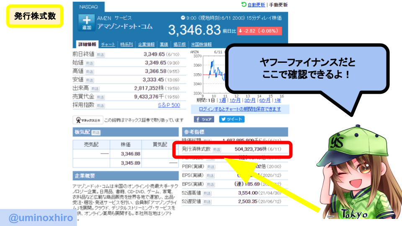This screenshot has height=226, width=402.
Task: Click the 504,323,736株 shares value
Action: (251, 149)
